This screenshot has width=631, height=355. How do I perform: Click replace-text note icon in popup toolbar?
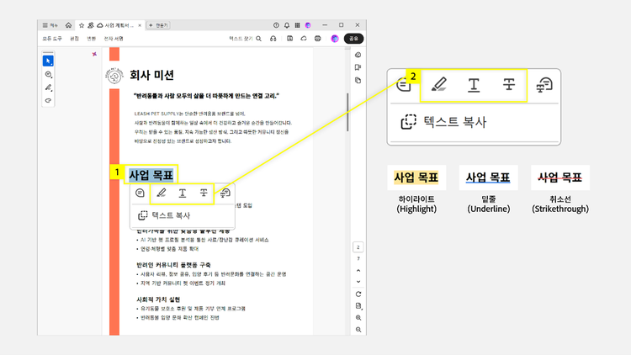(225, 193)
